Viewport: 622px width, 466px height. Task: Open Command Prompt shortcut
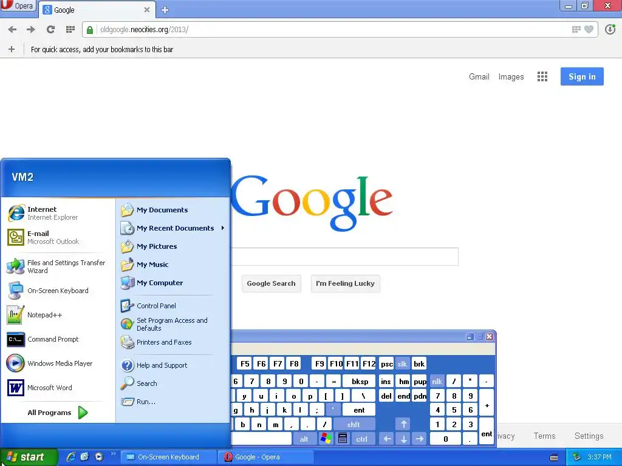(58, 339)
